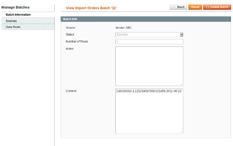Click into the Number of Rows field
Image resolution: width=233 pixels, height=146 pixels.
tap(149, 42)
